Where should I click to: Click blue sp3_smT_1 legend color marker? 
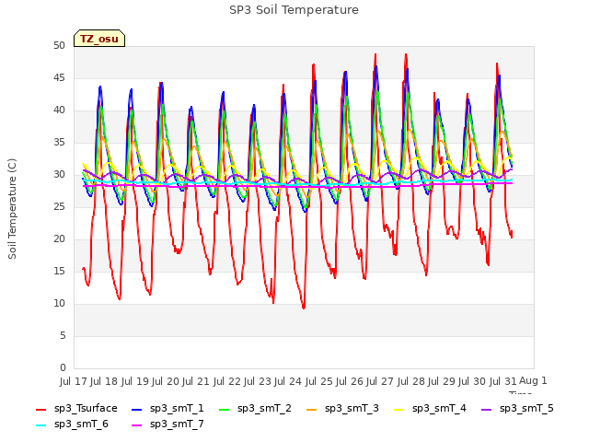click(x=137, y=409)
